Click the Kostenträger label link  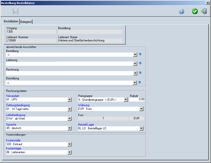(14, 148)
